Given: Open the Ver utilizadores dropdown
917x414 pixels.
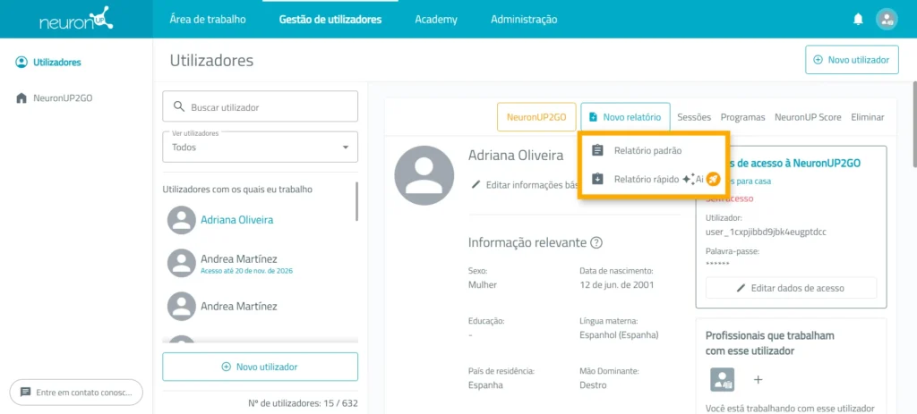Looking at the screenshot, I should tap(261, 147).
